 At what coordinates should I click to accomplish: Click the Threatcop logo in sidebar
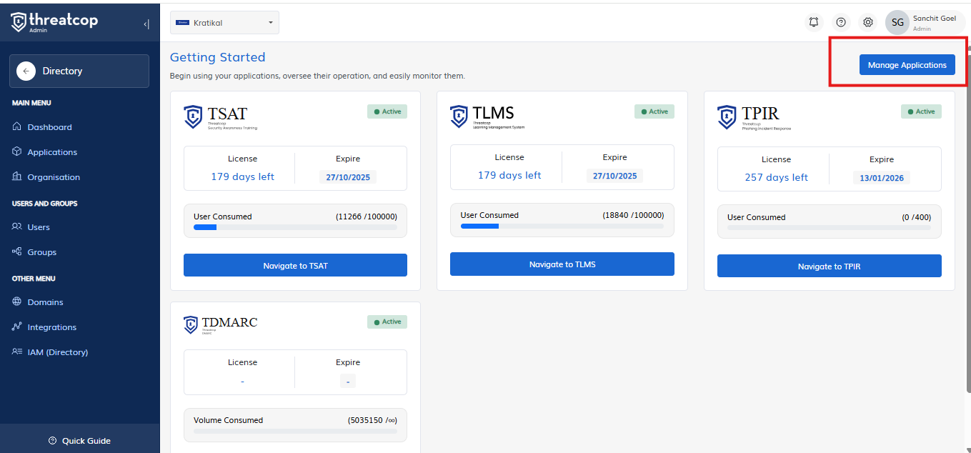tap(54, 22)
